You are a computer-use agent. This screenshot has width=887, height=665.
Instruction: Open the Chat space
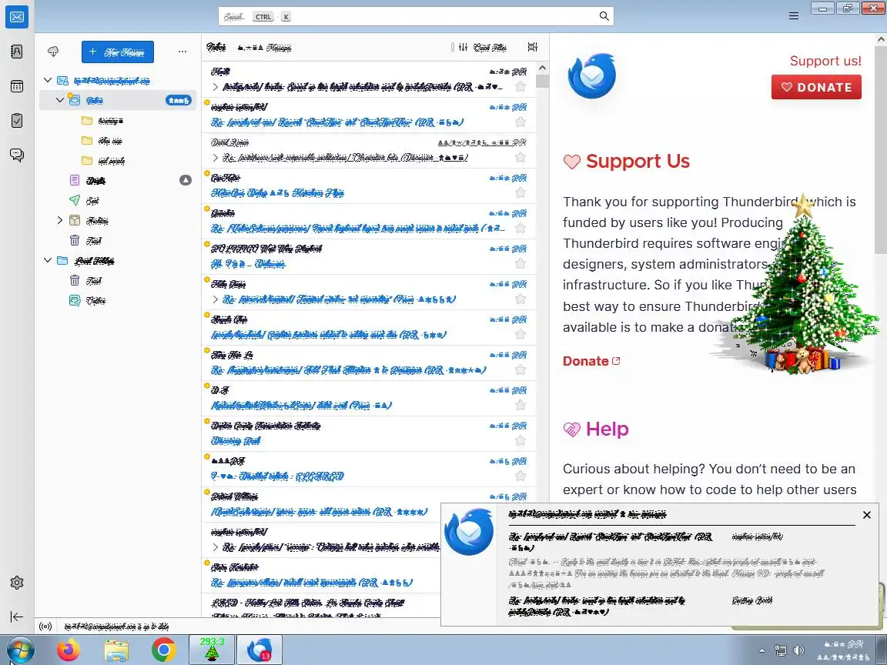pos(17,155)
